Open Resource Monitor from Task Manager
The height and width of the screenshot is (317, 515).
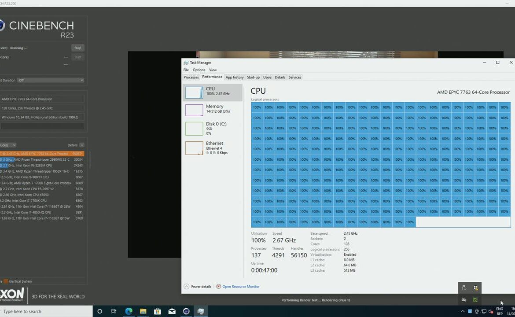(240, 286)
